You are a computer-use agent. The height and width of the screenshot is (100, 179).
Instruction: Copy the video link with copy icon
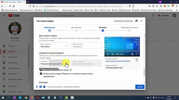tap(137, 60)
